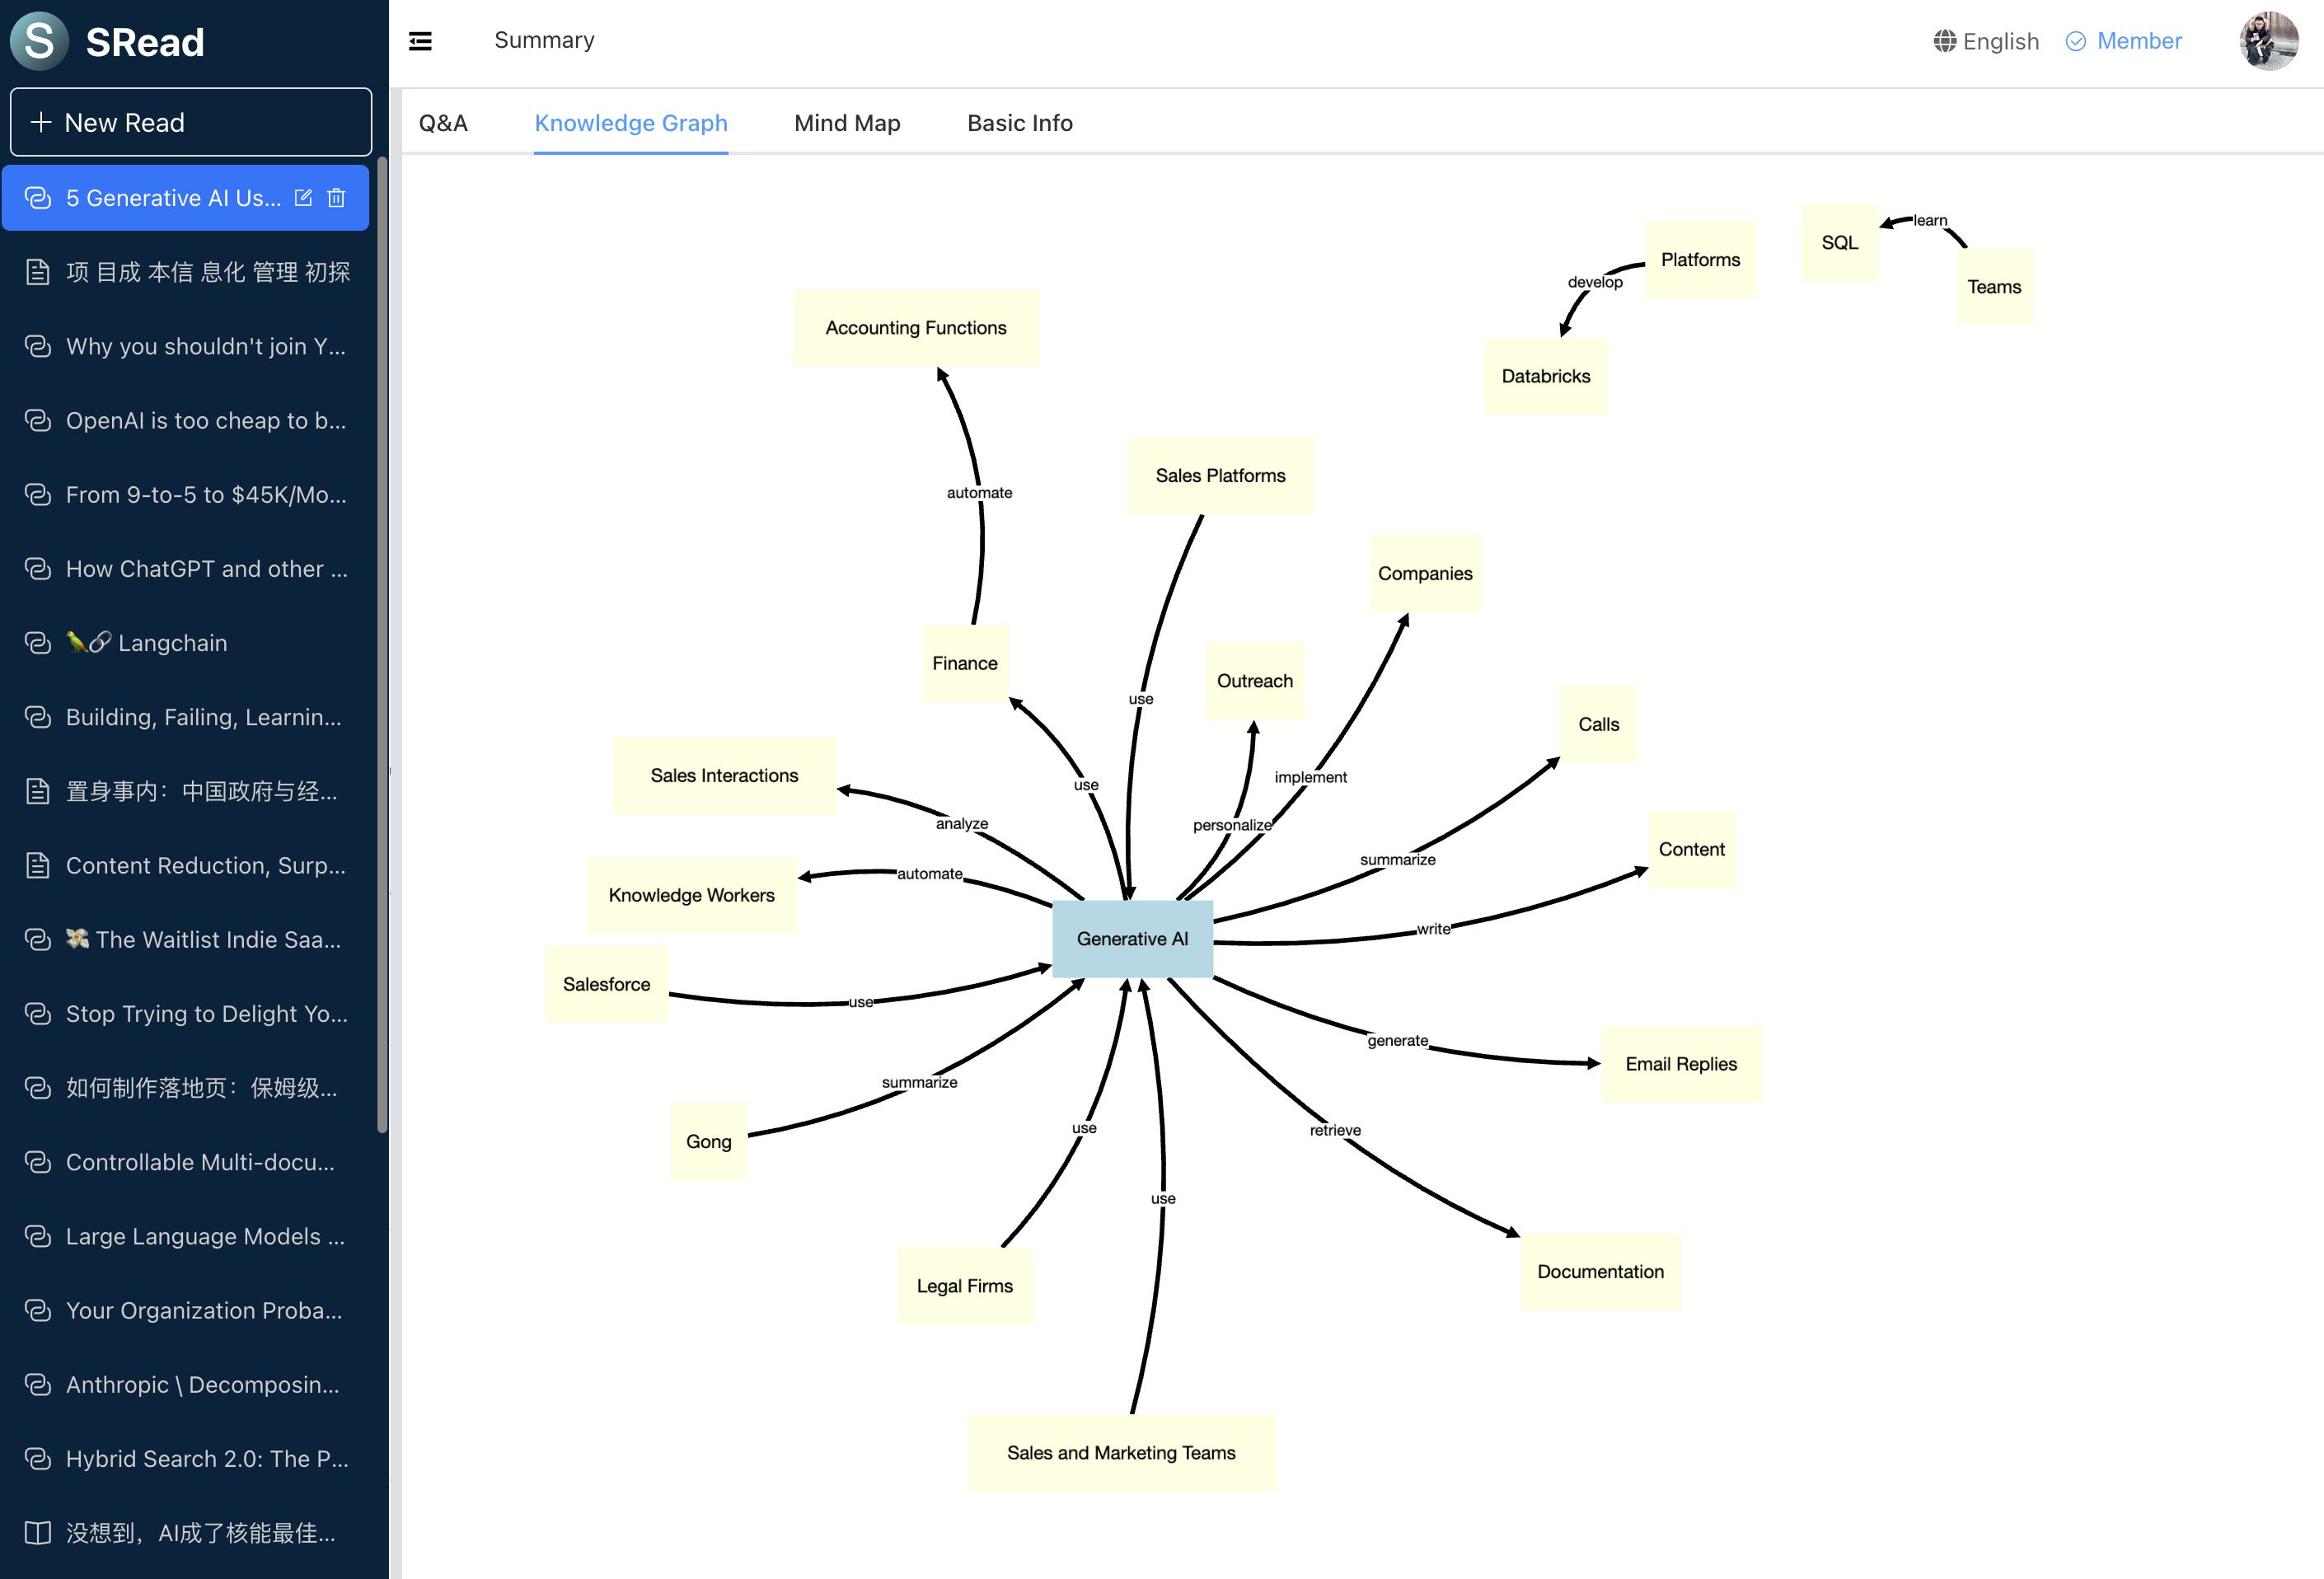Image resolution: width=2324 pixels, height=1579 pixels.
Task: Switch to the Q&A tab
Action: 443,123
